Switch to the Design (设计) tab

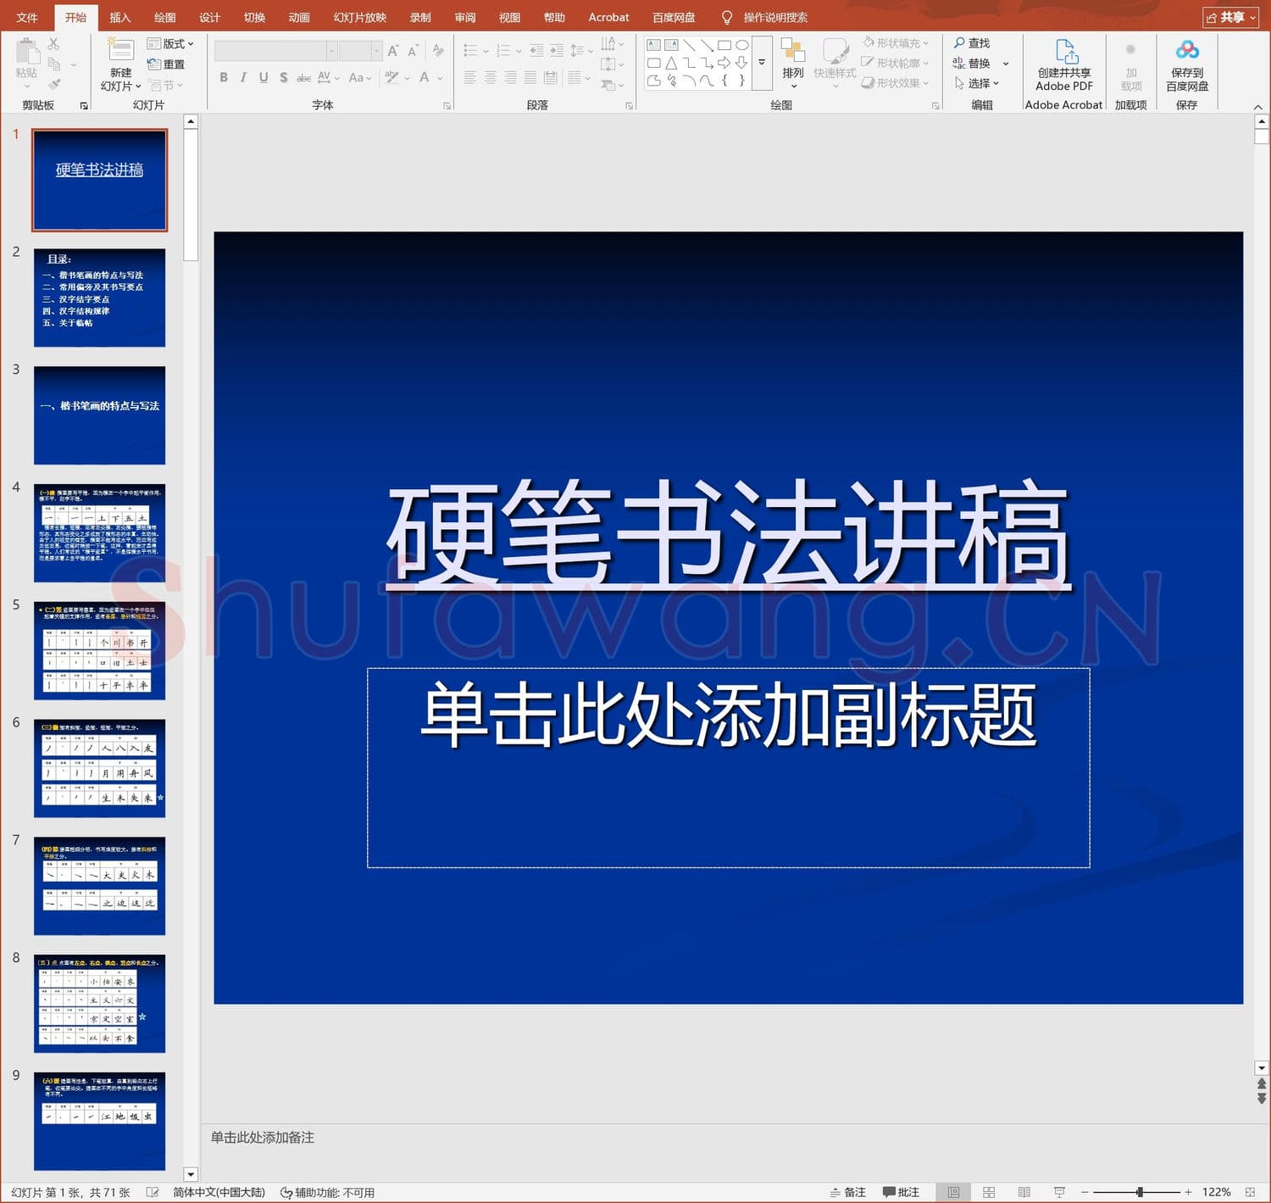210,17
